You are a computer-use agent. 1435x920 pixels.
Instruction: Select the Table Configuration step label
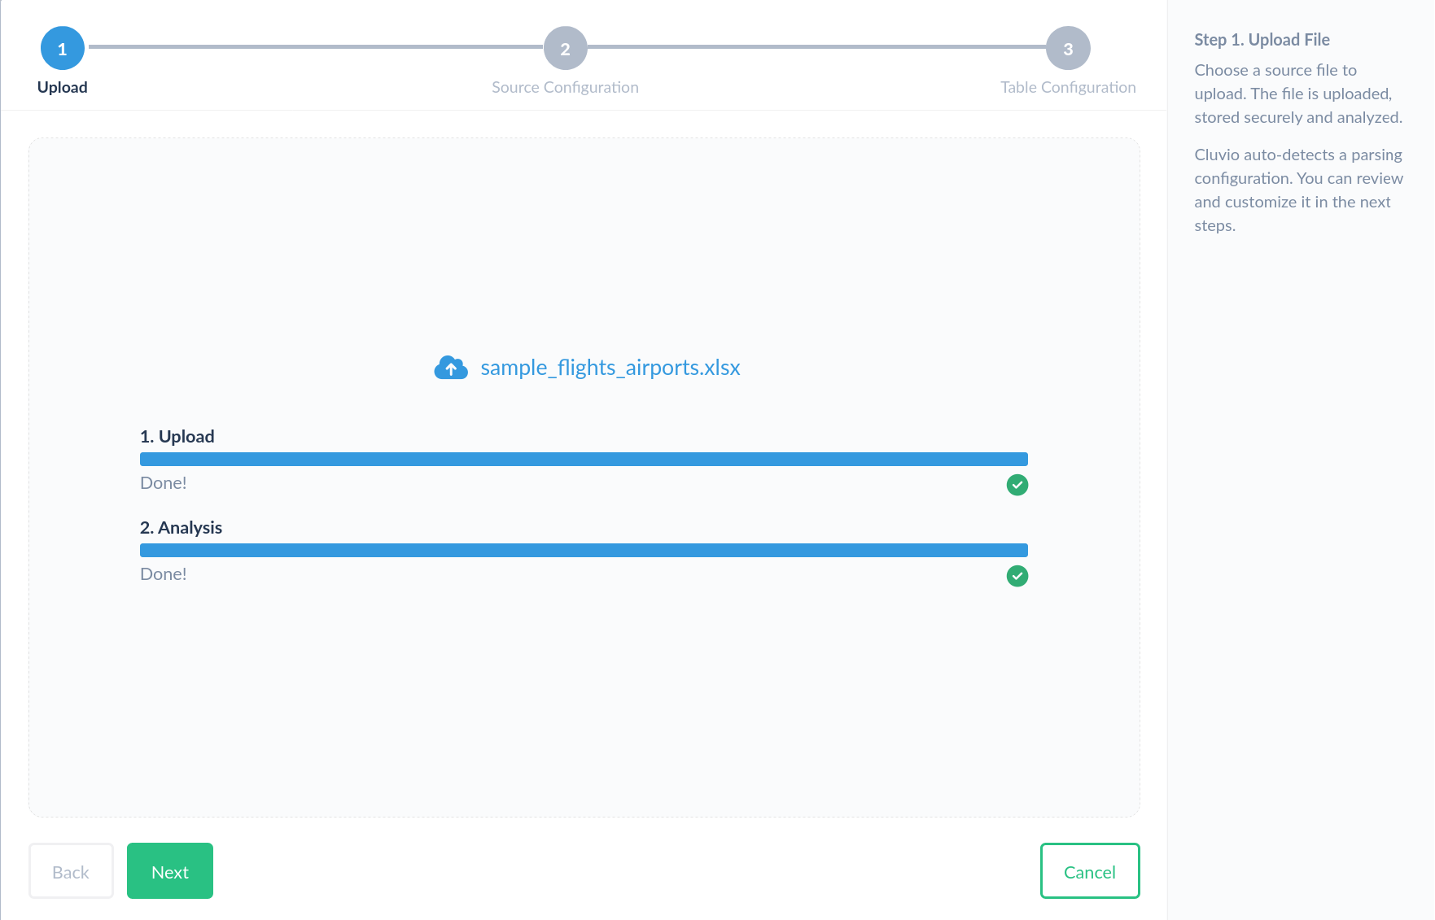click(x=1068, y=87)
